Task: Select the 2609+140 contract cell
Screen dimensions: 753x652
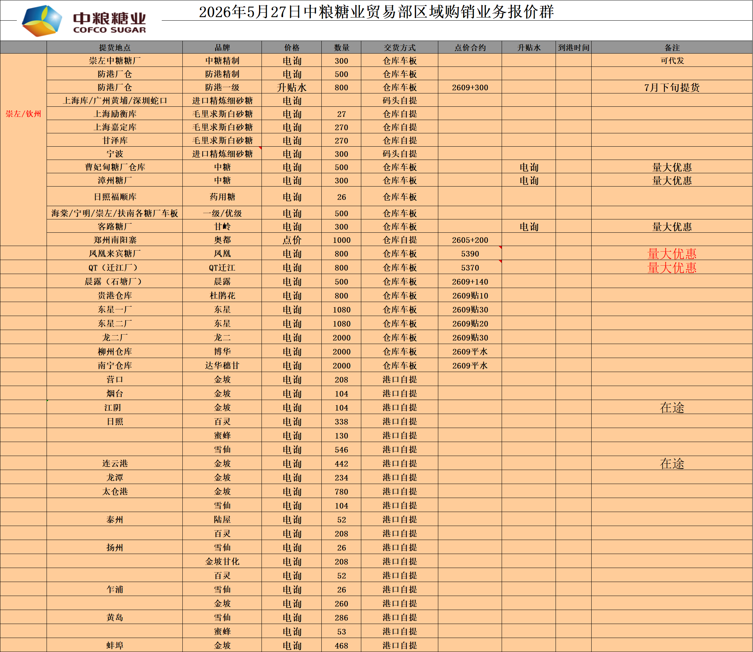Action: pos(470,281)
